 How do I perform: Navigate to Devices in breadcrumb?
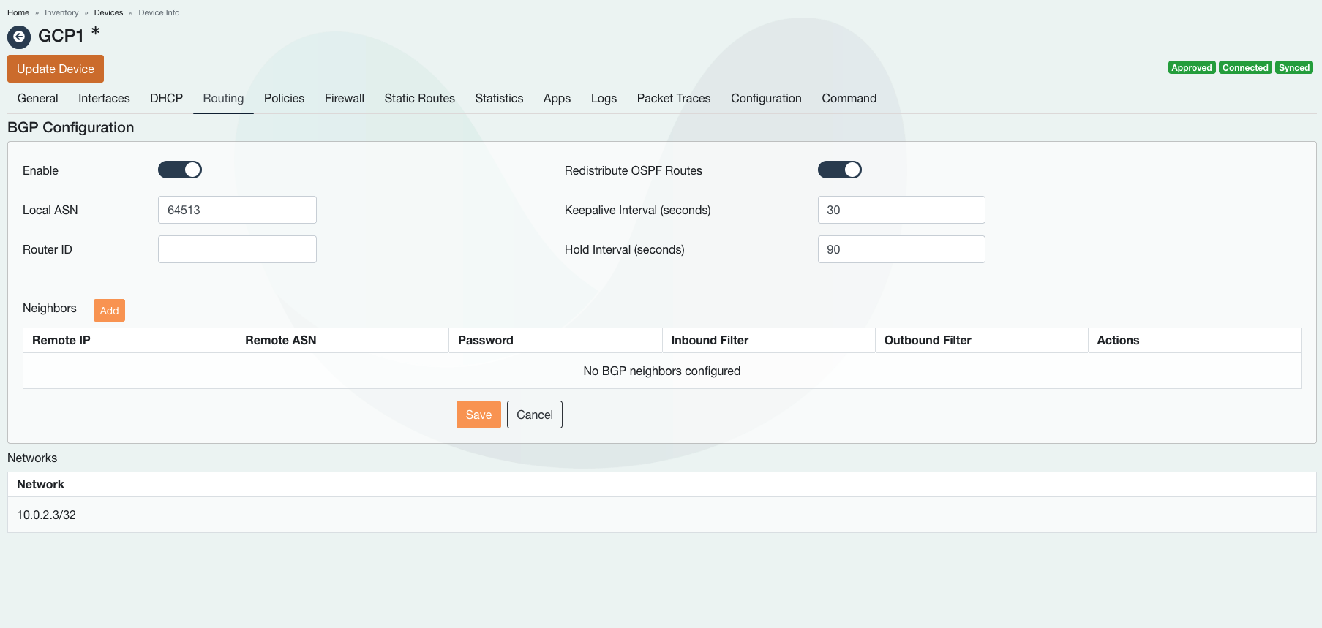point(108,12)
